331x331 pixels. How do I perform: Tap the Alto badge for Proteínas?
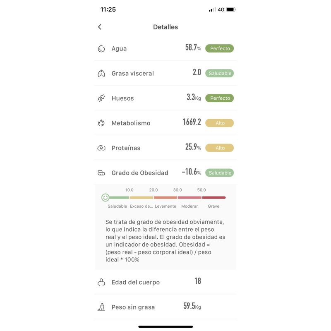point(220,148)
